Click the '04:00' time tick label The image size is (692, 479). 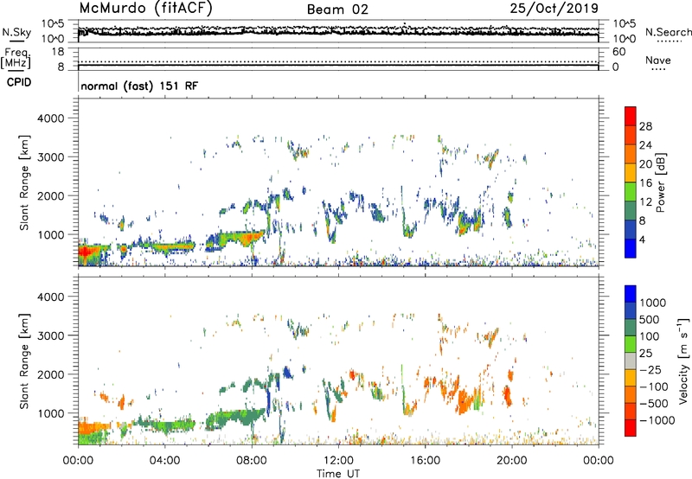tap(164, 461)
